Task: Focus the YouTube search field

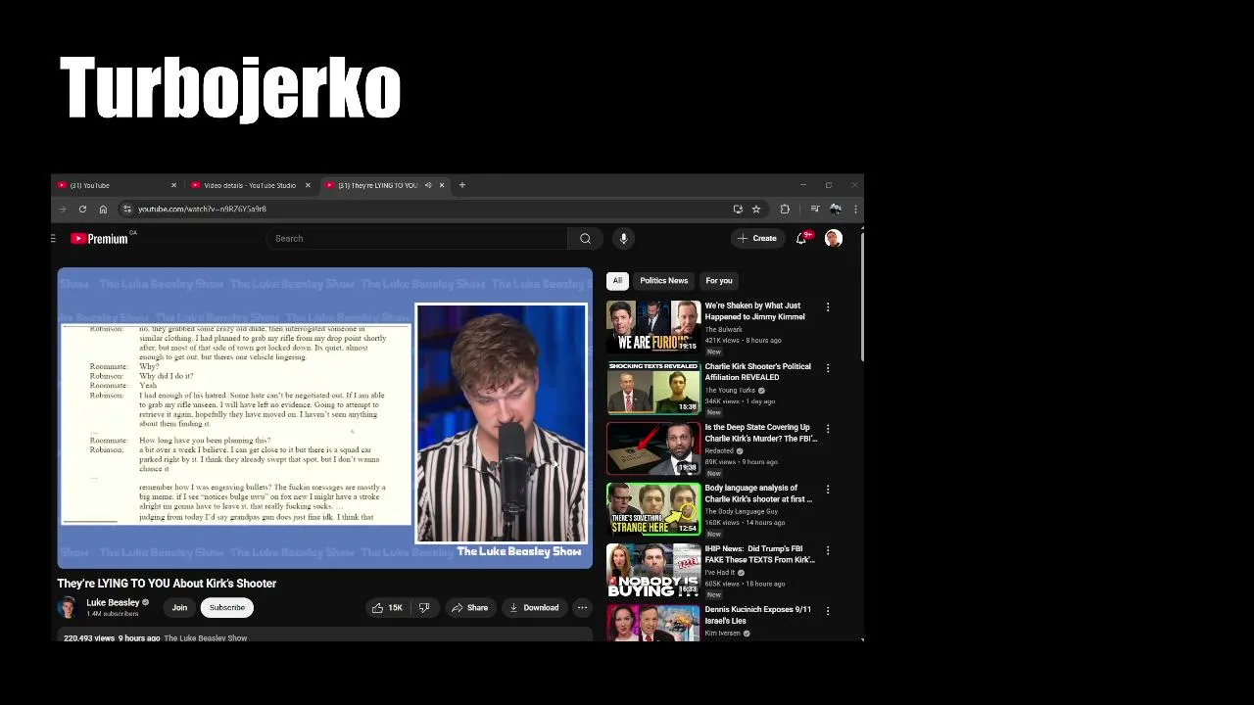Action: 416,238
